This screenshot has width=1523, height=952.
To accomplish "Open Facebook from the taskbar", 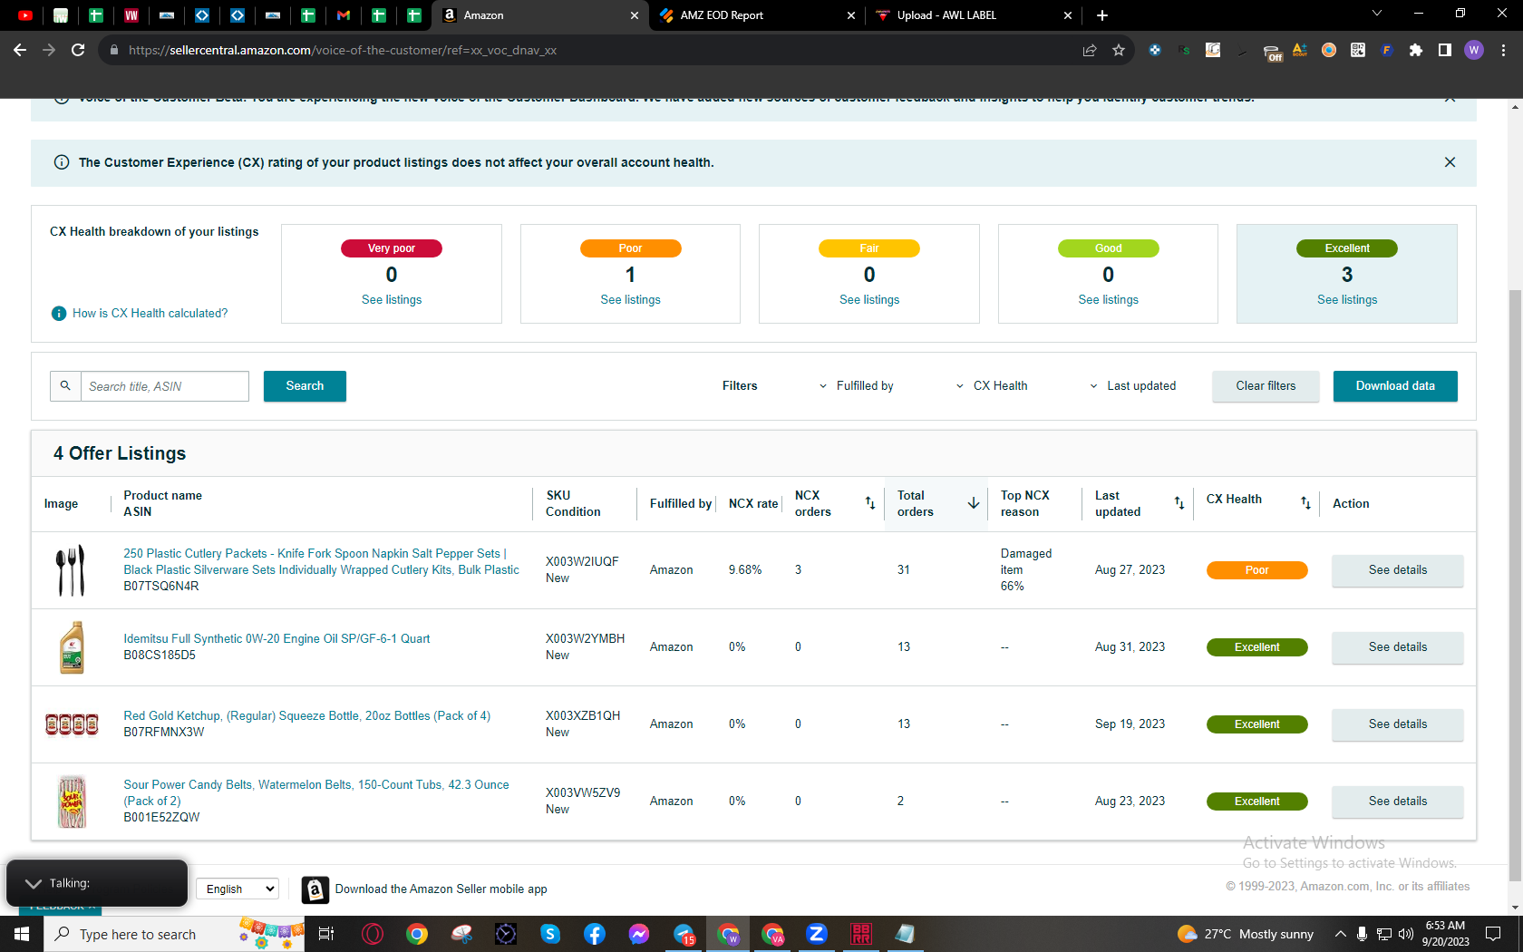I will pos(595,934).
